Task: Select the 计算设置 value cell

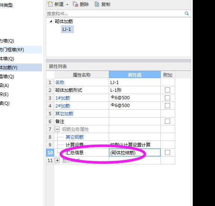Action: pyautogui.click(x=135, y=145)
